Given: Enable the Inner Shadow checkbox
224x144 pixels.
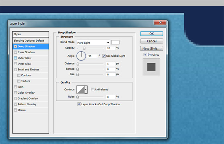Looking at the screenshot, I should [x=15, y=52].
